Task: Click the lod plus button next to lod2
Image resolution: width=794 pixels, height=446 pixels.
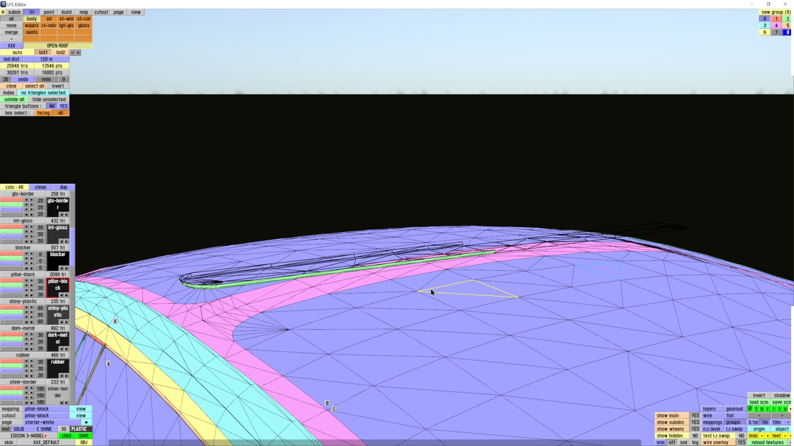Action: pyautogui.click(x=78, y=52)
